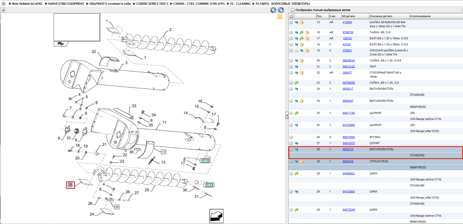Select callout 29 on the lower auger
The width and height of the screenshot is (463, 224).
point(147,190)
